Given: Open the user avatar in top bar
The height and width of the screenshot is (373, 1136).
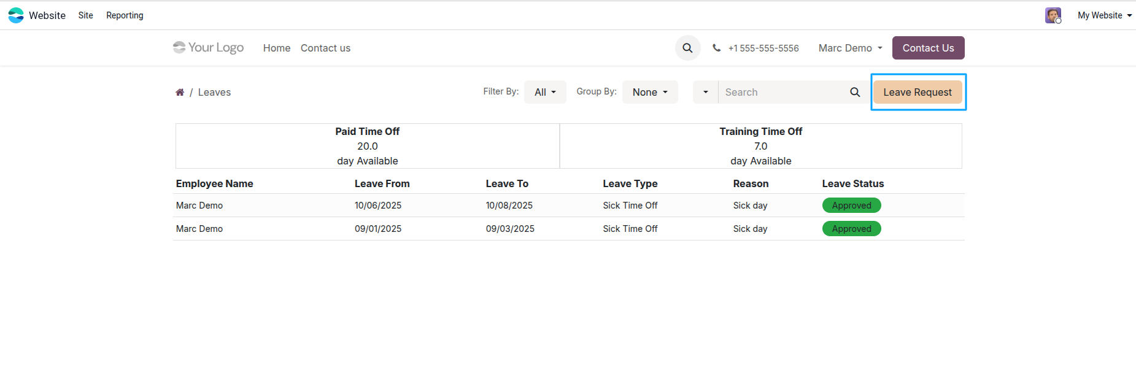Looking at the screenshot, I should (1053, 15).
